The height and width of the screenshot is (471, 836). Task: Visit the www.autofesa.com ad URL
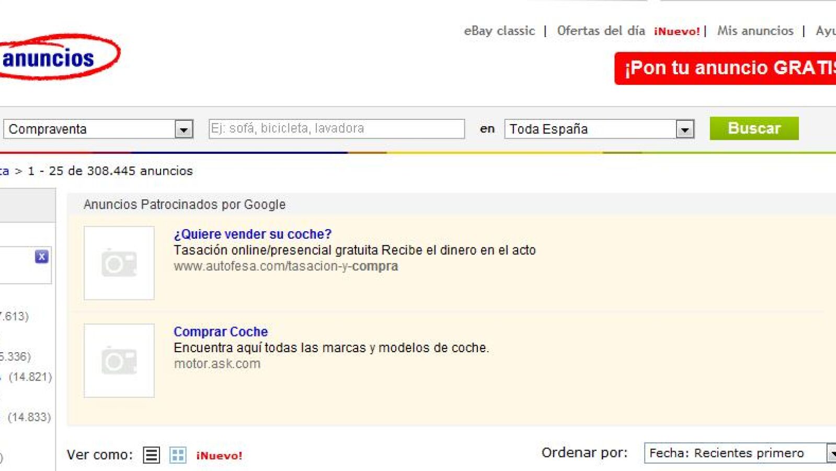285,266
